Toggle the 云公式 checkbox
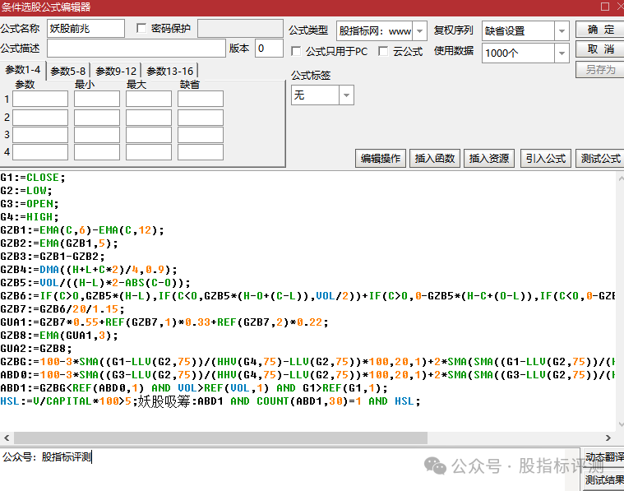Screen dimensions: 624x491 coord(383,51)
